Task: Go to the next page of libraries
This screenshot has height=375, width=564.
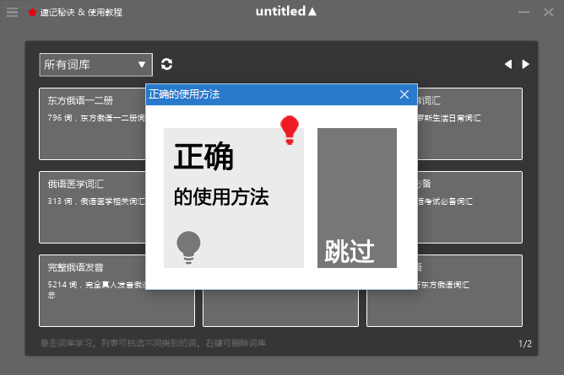Action: (x=526, y=64)
